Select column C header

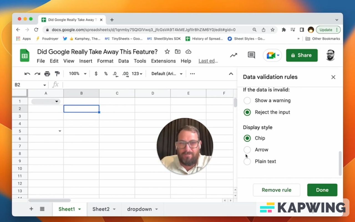coord(117,94)
